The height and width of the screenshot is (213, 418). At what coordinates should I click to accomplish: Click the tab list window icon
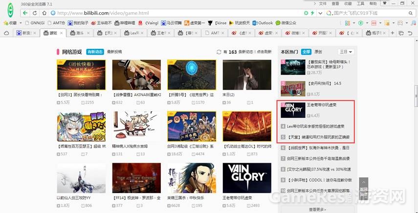click(401, 33)
